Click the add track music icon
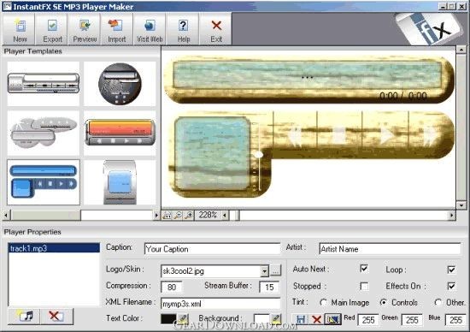The image size is (470, 332). [24, 316]
